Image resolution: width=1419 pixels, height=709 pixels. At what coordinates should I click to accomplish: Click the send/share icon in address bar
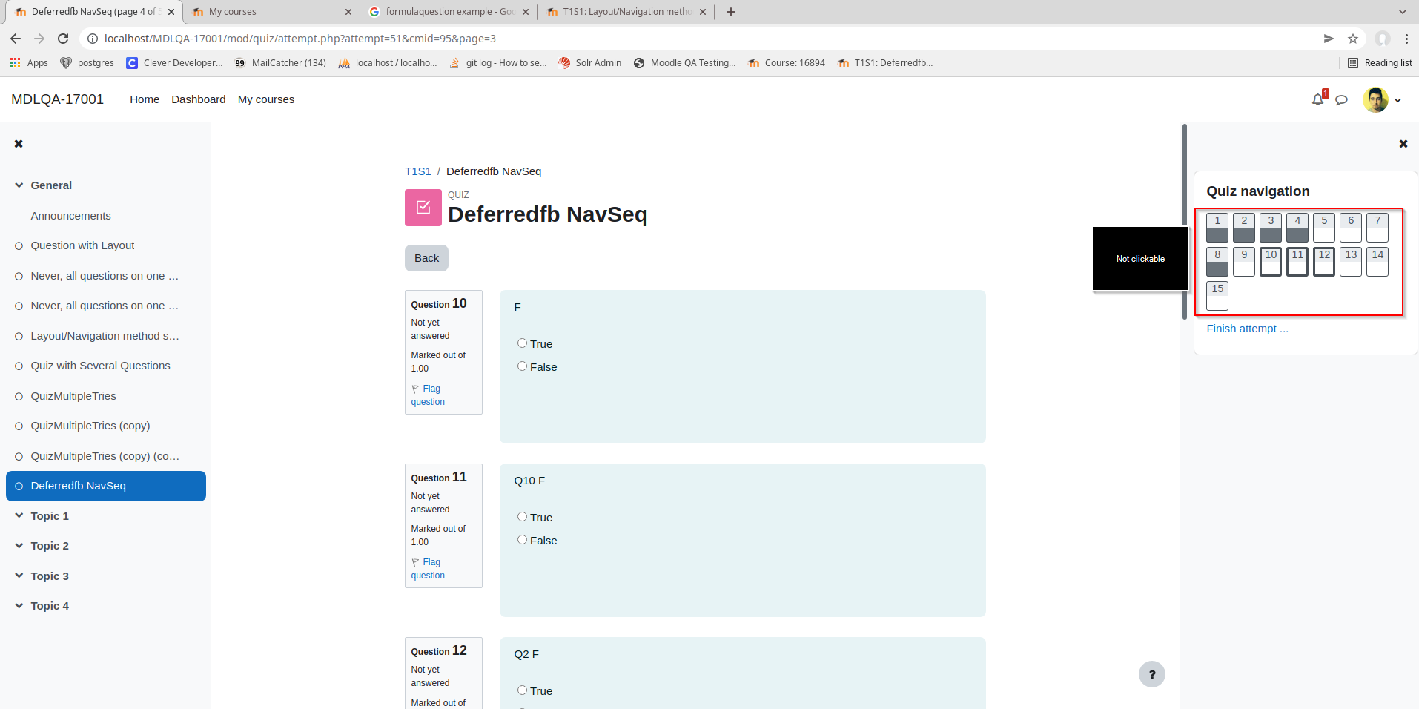[x=1329, y=39]
